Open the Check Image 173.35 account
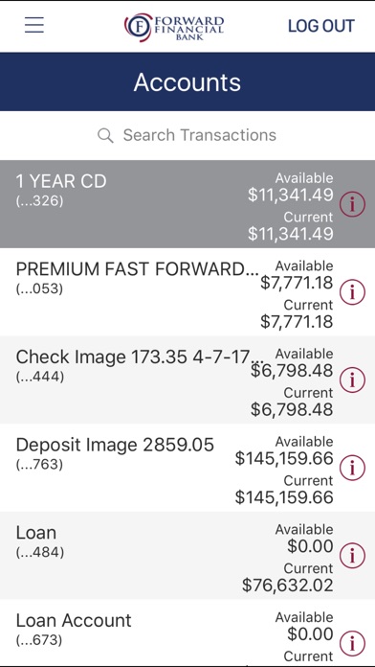The width and height of the screenshot is (375, 667). point(187,379)
